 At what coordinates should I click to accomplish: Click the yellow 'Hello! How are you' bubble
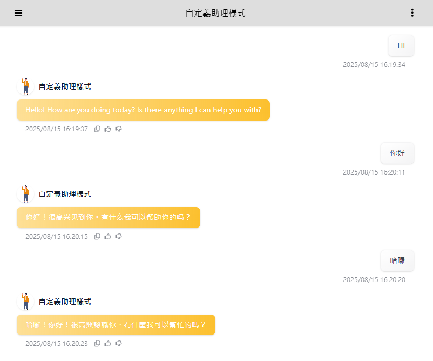pos(143,110)
